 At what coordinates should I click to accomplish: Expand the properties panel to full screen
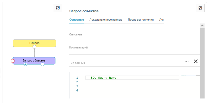pyautogui.click(x=200, y=8)
